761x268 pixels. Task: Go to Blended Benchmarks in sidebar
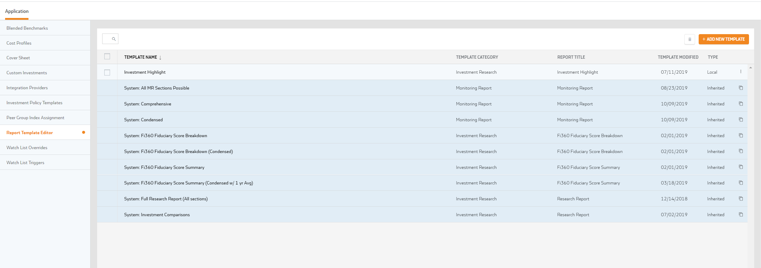pyautogui.click(x=27, y=28)
